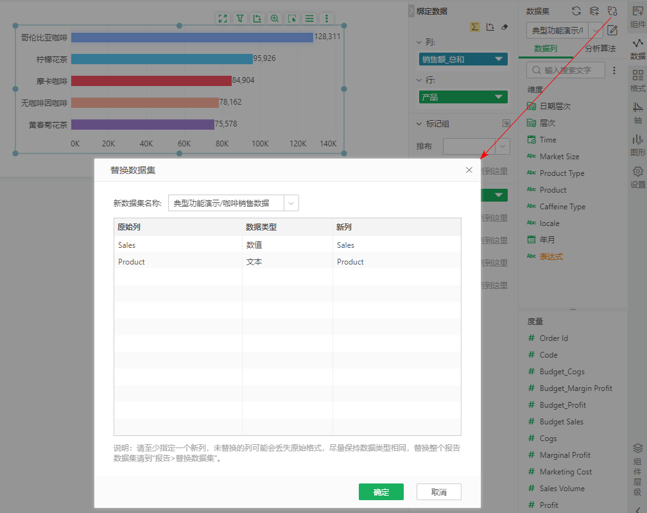Open the 新数据集名称 dropdown
Screen dimensions: 647x513
click(x=291, y=204)
